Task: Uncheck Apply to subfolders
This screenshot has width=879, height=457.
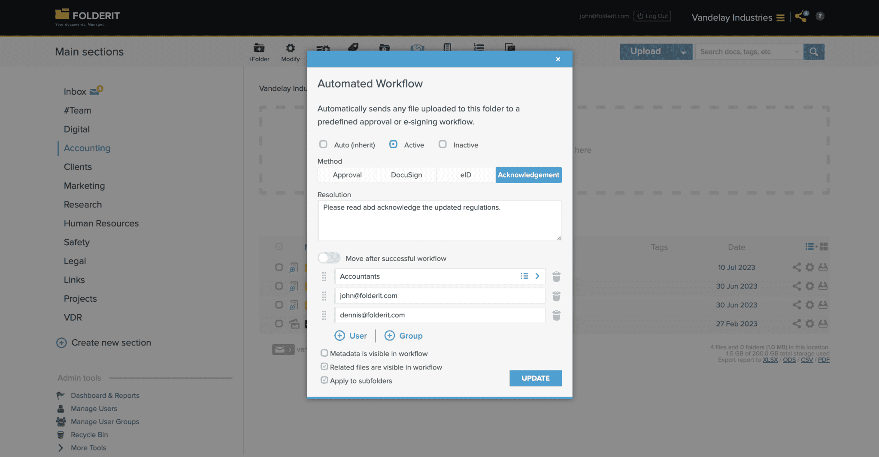Action: [324, 380]
